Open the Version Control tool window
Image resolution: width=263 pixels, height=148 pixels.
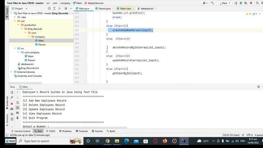(x=21, y=131)
